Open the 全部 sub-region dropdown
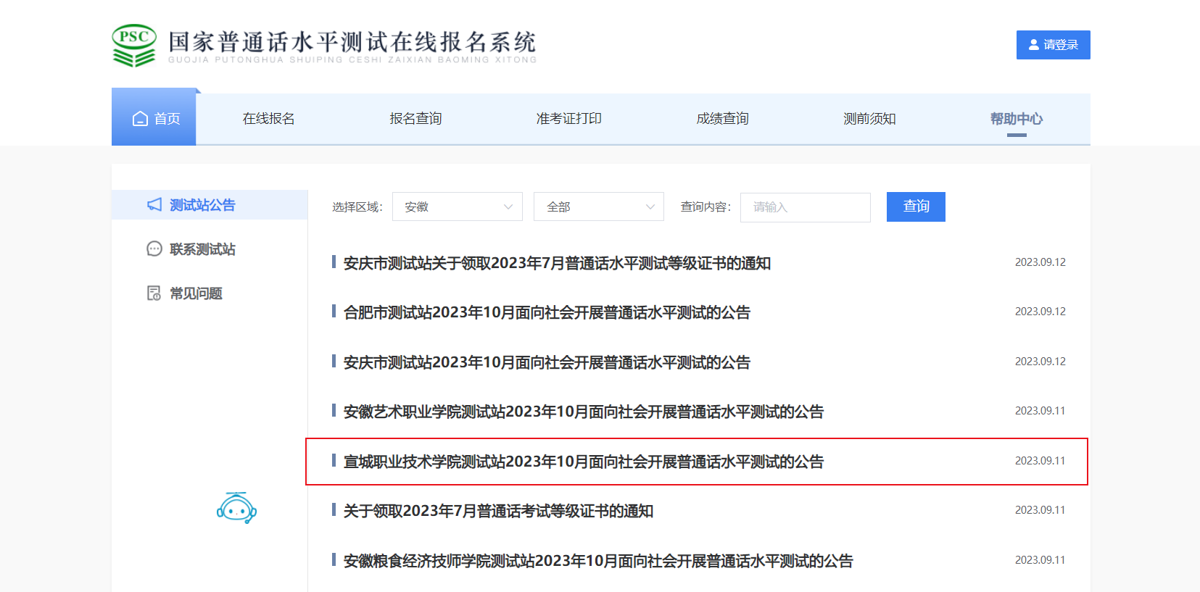 [x=599, y=207]
